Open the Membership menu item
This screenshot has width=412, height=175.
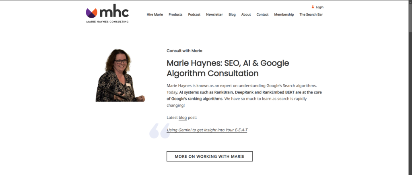(284, 14)
